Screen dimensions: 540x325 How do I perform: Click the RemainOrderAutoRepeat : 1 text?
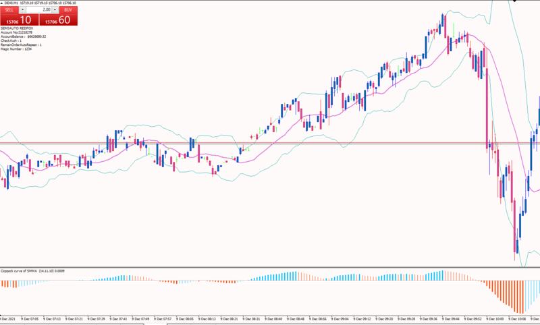(21, 45)
